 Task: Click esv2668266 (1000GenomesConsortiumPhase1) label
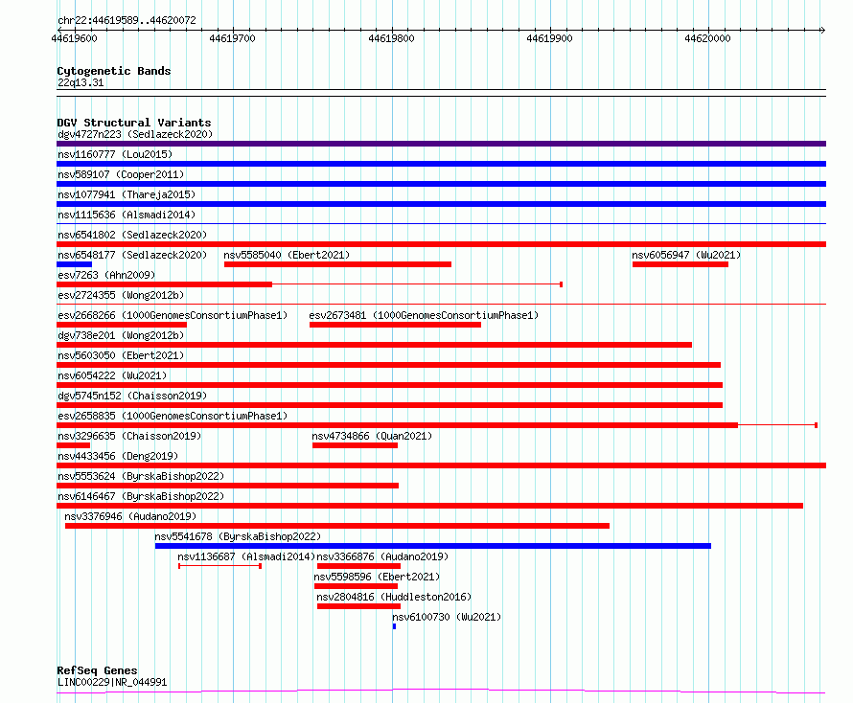pyautogui.click(x=173, y=315)
